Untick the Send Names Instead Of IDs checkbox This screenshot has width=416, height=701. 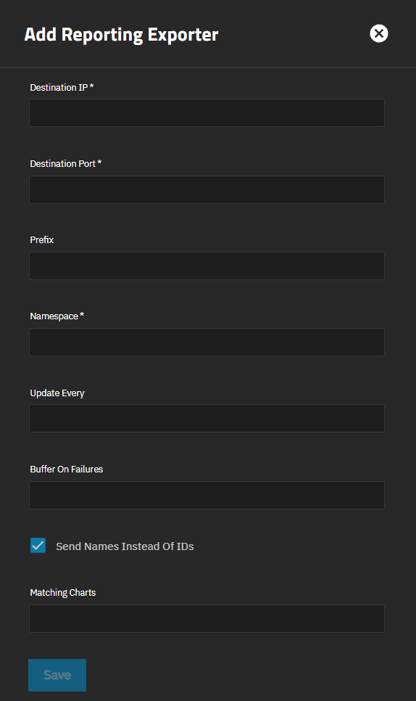tap(38, 546)
